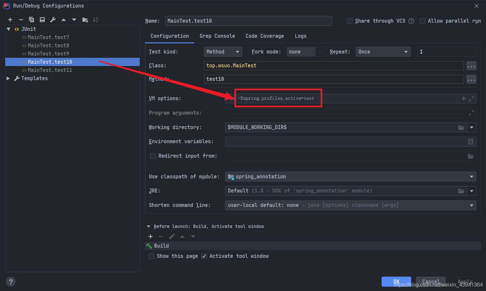
Task: Sort configurations alphabetically
Action: pos(95,20)
